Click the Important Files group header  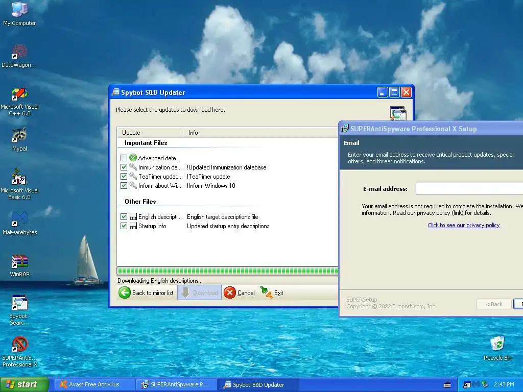146,143
